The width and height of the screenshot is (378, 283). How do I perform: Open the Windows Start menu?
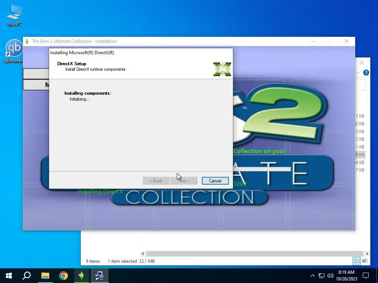(x=9, y=276)
